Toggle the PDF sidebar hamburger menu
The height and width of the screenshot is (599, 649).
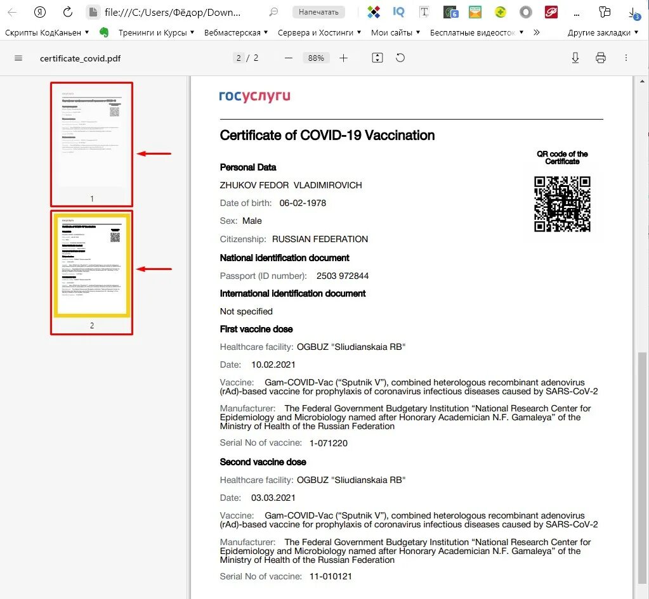pyautogui.click(x=18, y=58)
